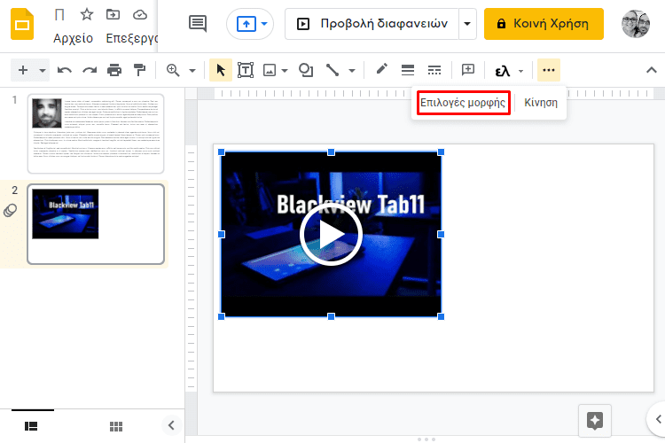
Task: Select slide 2 thumbnail
Action: tap(96, 224)
